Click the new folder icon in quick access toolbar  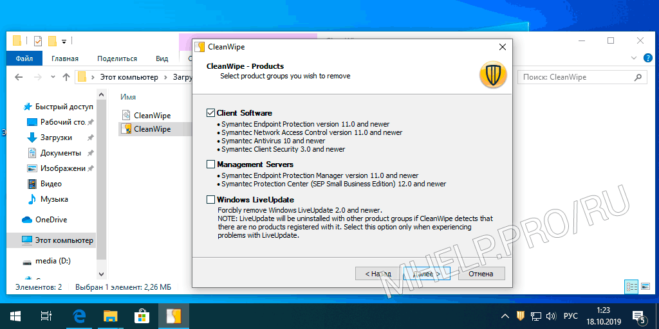pos(53,41)
